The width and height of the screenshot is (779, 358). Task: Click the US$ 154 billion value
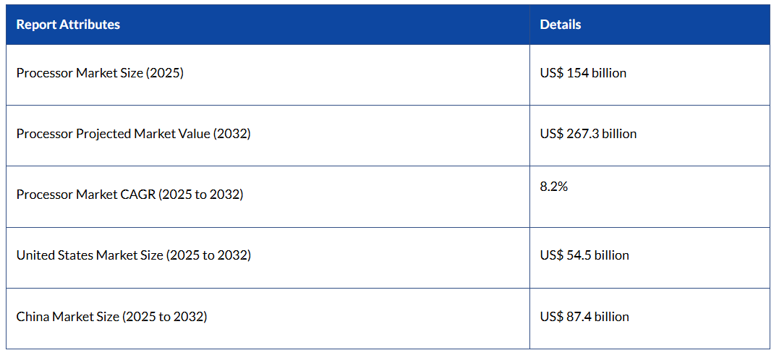pyautogui.click(x=583, y=73)
